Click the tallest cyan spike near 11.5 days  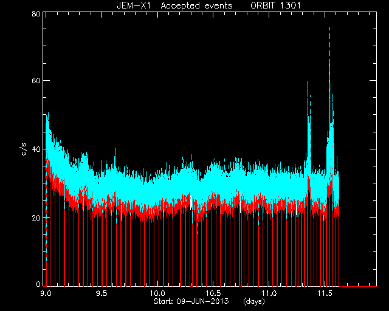[329, 29]
